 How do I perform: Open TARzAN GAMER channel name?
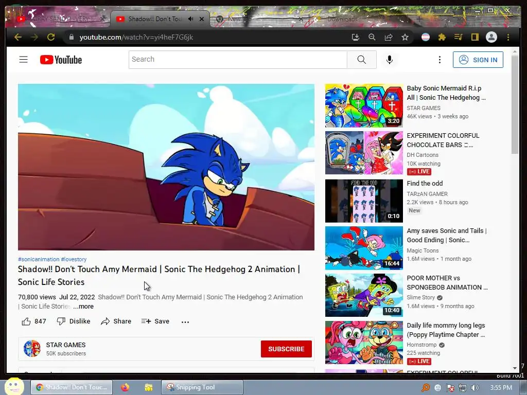(x=427, y=194)
